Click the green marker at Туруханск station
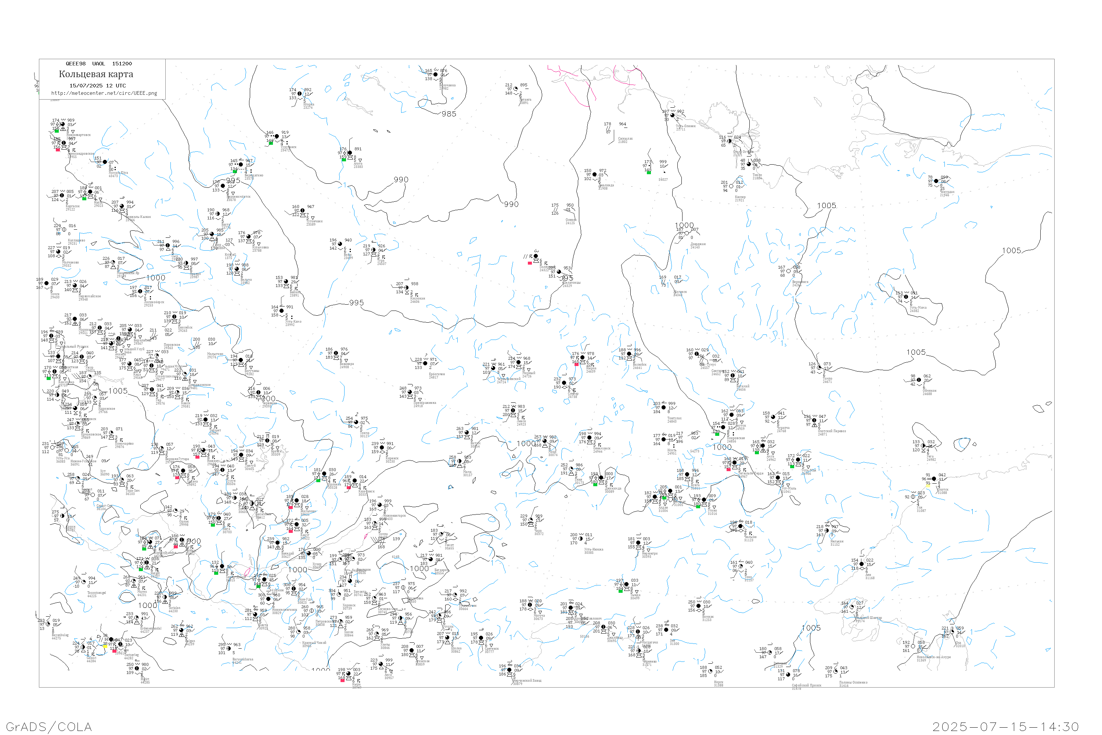Screen dimensions: 1102x735 271,143
